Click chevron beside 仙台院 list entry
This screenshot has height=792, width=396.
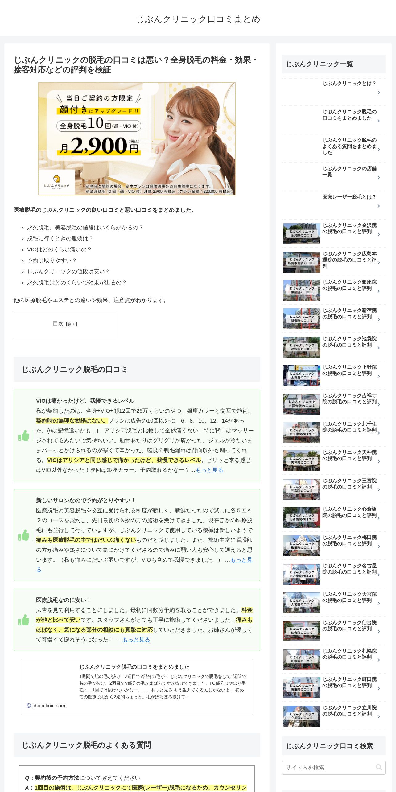pyautogui.click(x=379, y=632)
